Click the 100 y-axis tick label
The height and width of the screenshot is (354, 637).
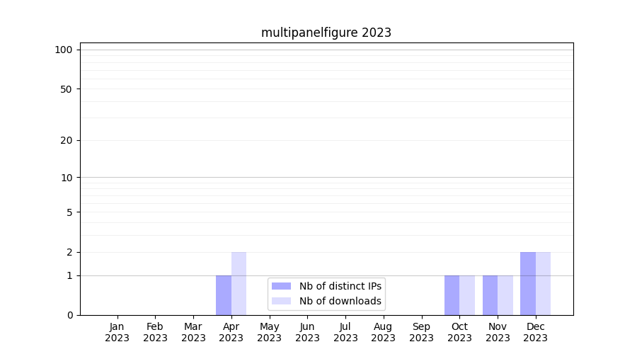pos(64,50)
